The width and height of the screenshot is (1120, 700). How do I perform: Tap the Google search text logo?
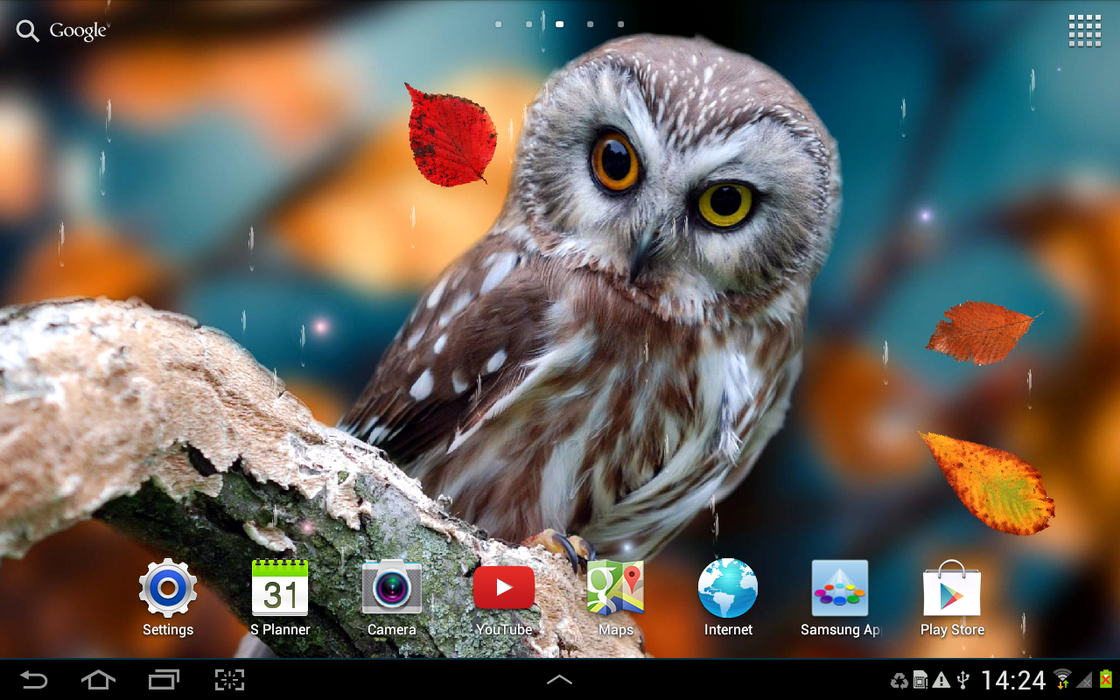pos(79,31)
